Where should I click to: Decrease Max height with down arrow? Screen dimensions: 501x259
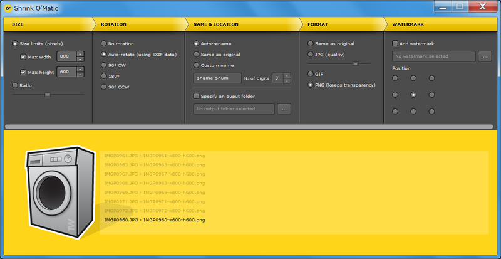point(81,74)
